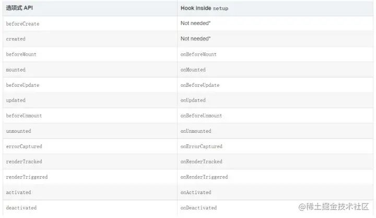Select the unmounted option text
The height and width of the screenshot is (218, 376).
point(18,131)
